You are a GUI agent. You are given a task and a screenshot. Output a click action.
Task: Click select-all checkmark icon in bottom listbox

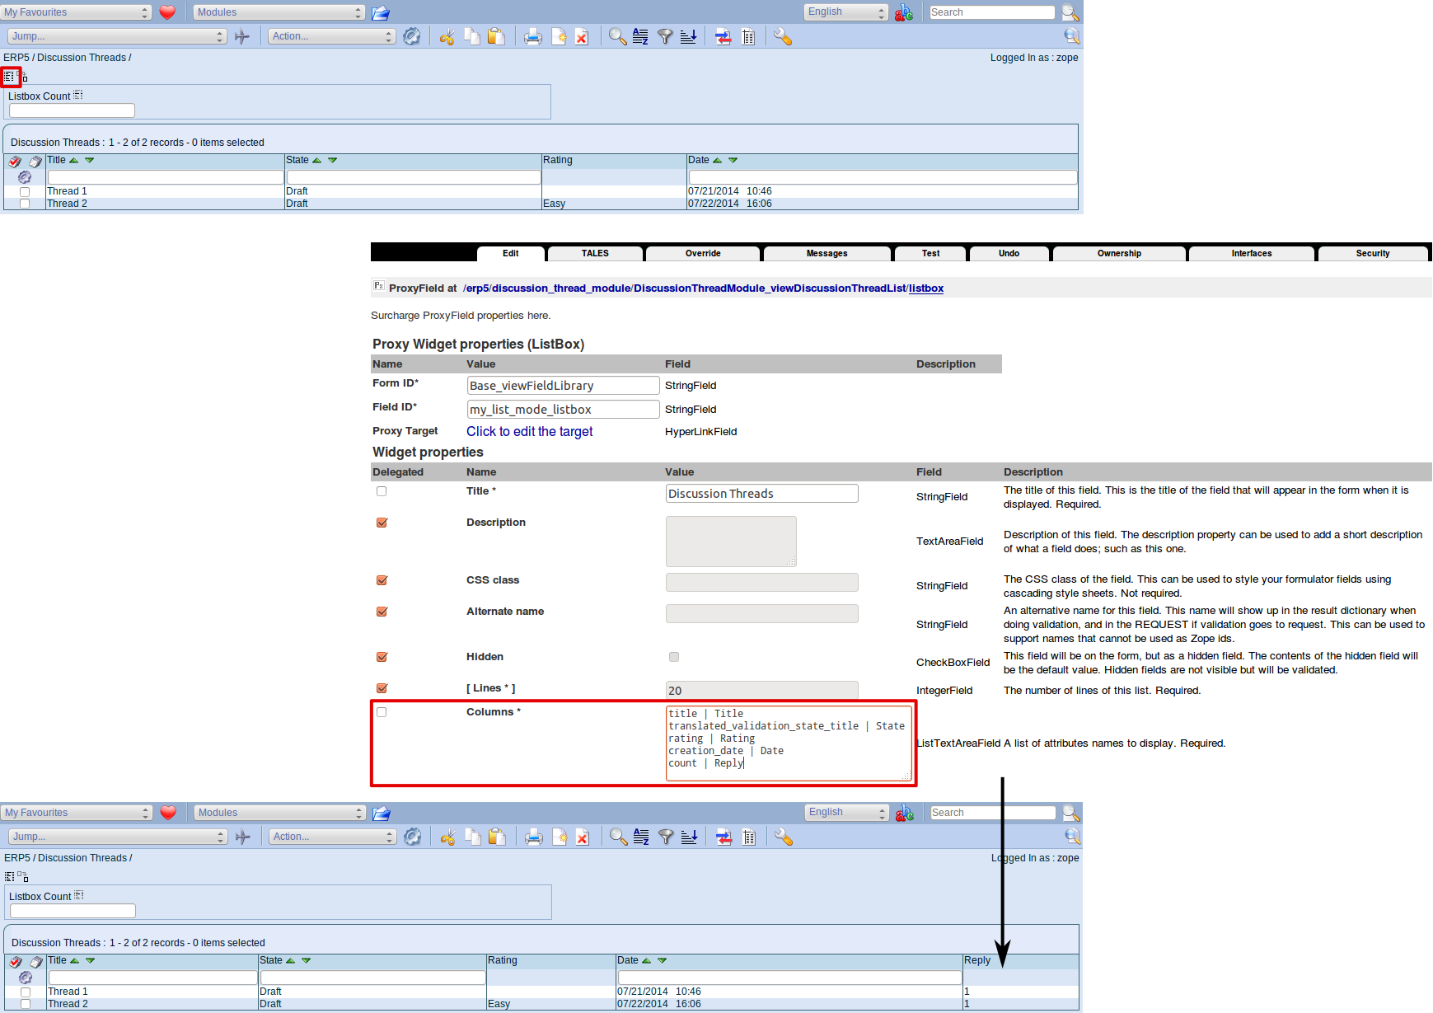pyautogui.click(x=16, y=962)
